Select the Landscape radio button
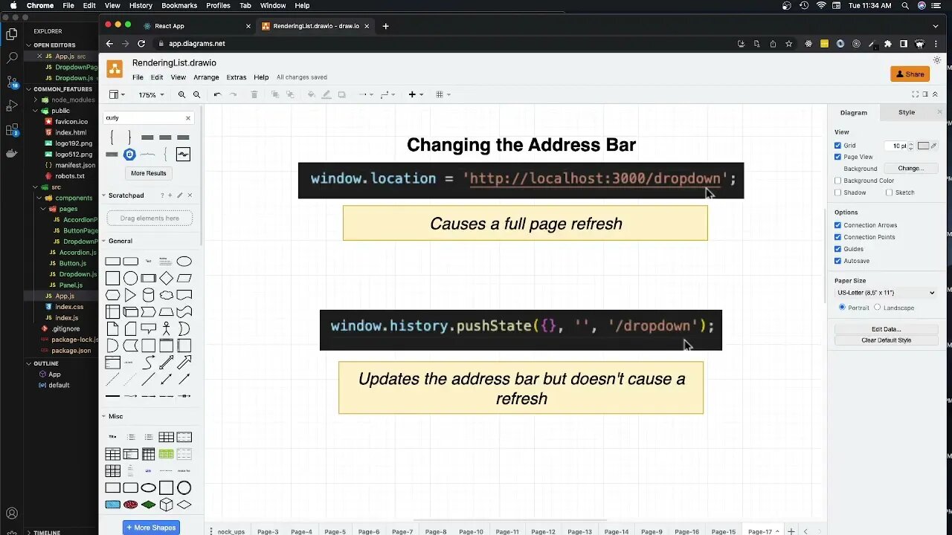952x535 pixels. 878,307
